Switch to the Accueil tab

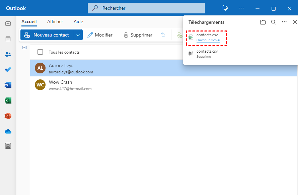(29, 22)
